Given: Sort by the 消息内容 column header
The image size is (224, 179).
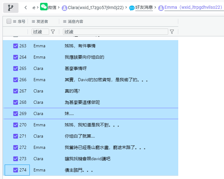Looking at the screenshot, I should 76,22.
